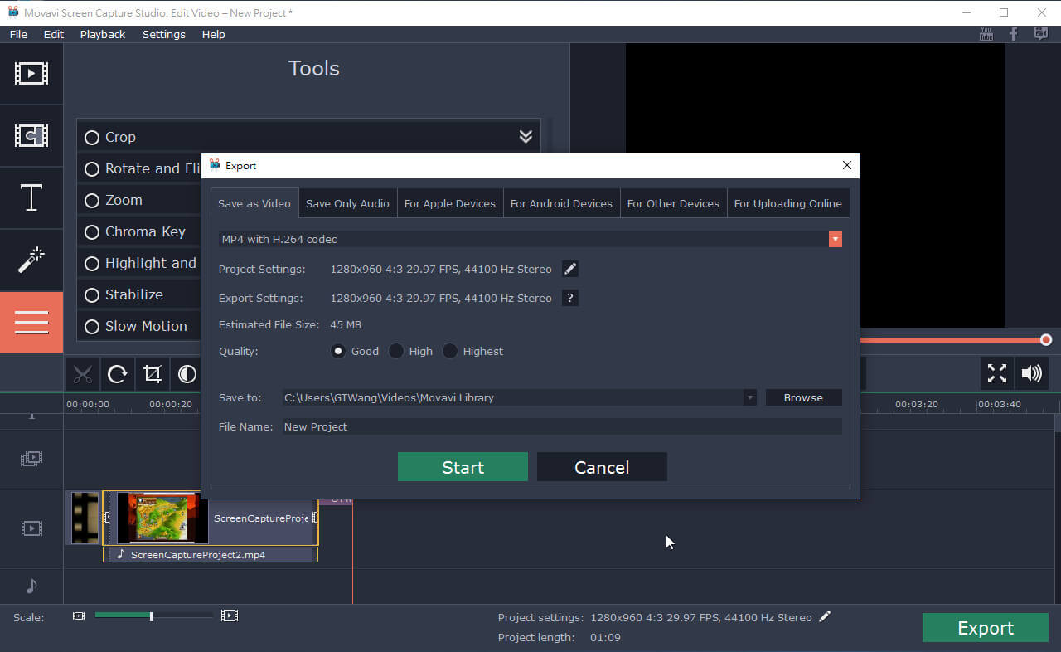Viewport: 1061px width, 652px height.
Task: Click the rotate clip toolbar icon
Action: click(117, 374)
